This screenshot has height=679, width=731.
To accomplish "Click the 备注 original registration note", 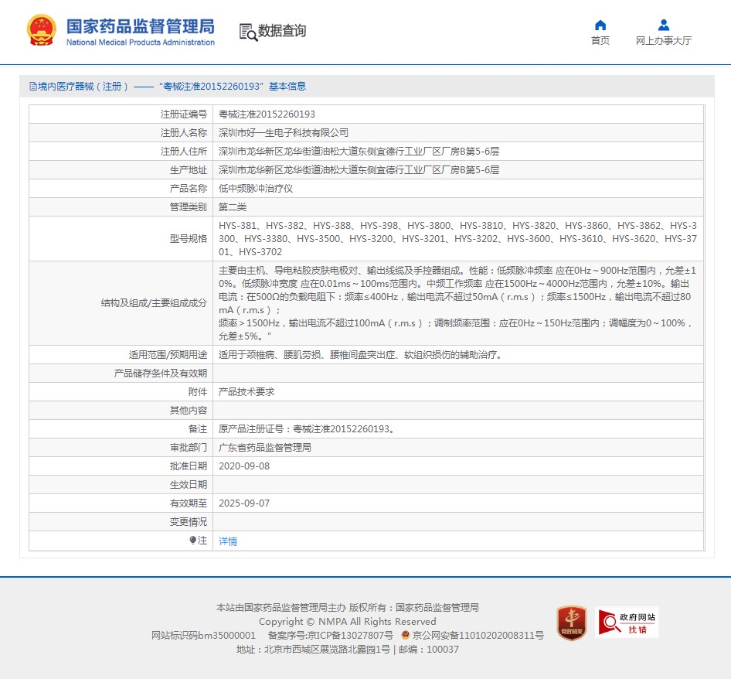I will pyautogui.click(x=308, y=429).
